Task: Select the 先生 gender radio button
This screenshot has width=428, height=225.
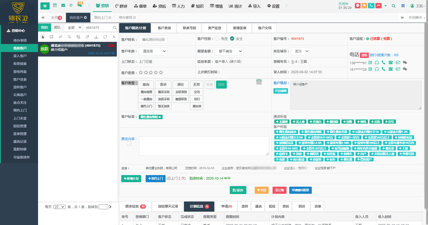Action: (x=217, y=38)
